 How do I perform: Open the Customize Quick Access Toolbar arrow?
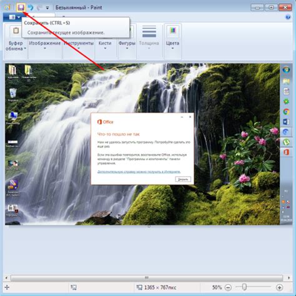click(x=47, y=8)
